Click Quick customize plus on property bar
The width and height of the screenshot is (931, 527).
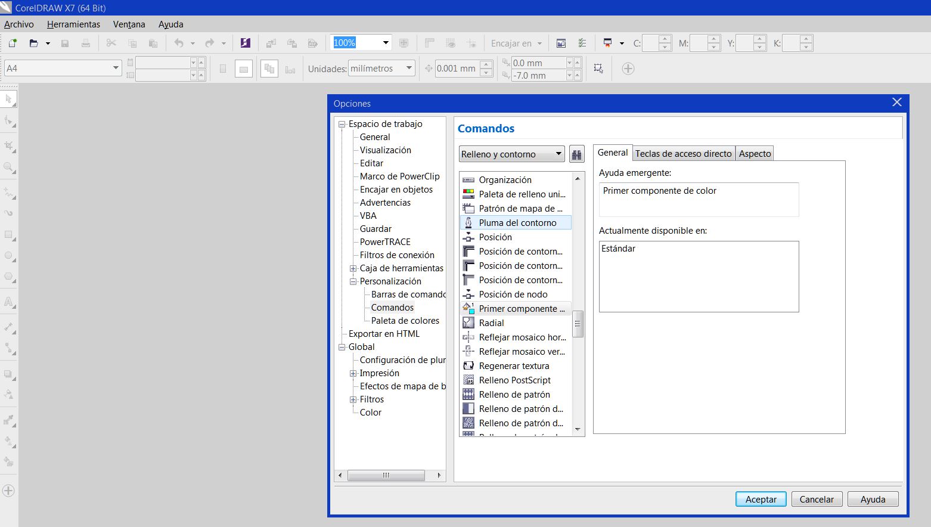tap(628, 69)
